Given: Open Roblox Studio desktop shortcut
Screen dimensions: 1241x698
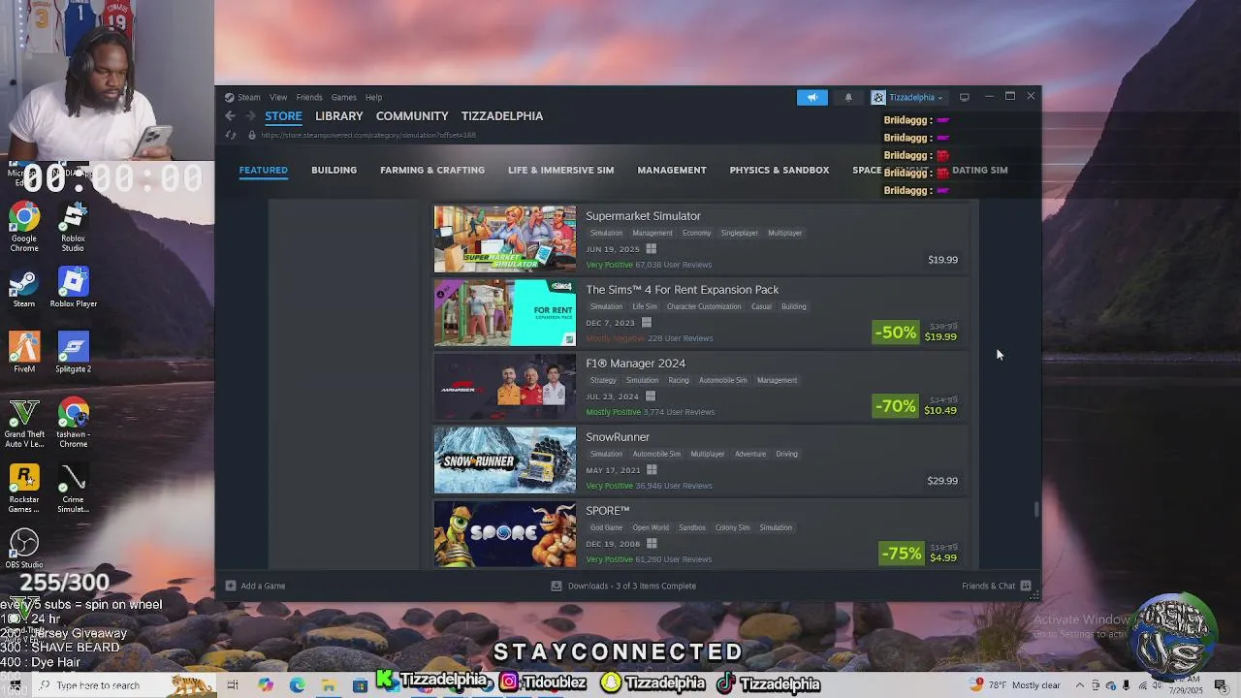Looking at the screenshot, I should tap(73, 228).
